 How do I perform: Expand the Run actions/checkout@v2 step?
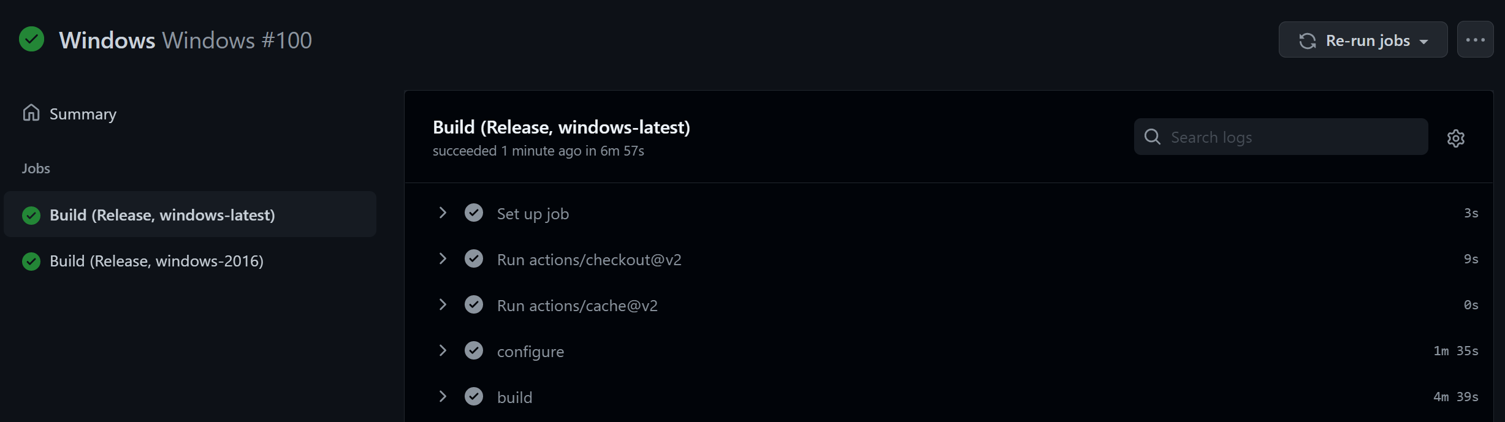click(x=443, y=259)
